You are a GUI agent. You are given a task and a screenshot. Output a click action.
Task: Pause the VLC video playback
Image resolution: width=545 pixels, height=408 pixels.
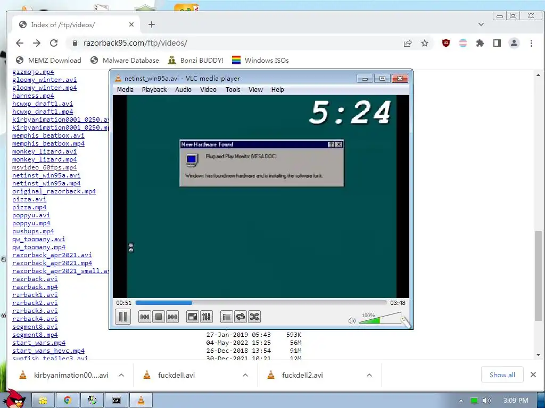pos(123,317)
